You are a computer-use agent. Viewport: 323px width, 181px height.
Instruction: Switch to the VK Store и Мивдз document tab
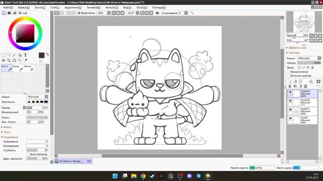point(73,161)
